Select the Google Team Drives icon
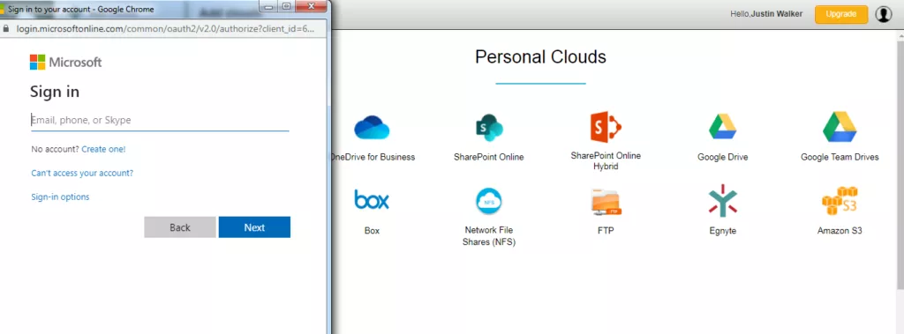The height and width of the screenshot is (334, 904). tap(840, 127)
